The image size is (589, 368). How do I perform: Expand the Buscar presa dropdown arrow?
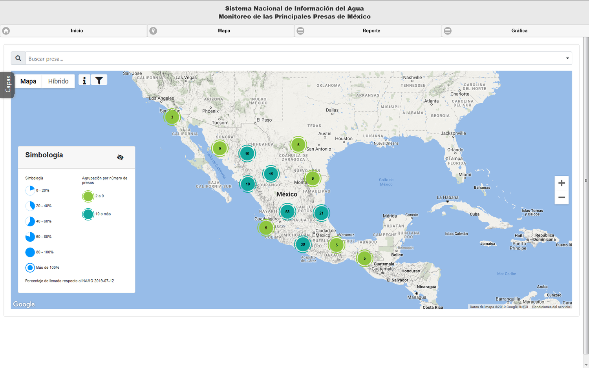coord(567,58)
